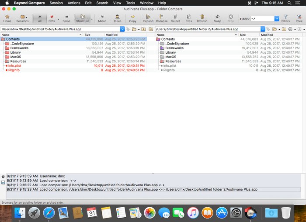Click the Refresh toolbar icon
The image size is (306, 222).
click(x=202, y=18)
